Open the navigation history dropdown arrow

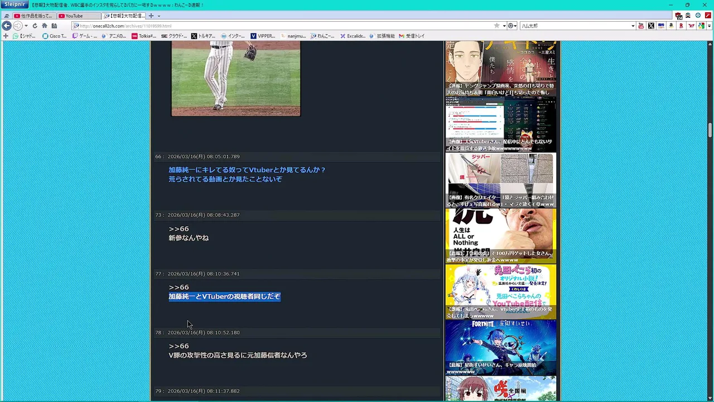pyautogui.click(x=26, y=26)
